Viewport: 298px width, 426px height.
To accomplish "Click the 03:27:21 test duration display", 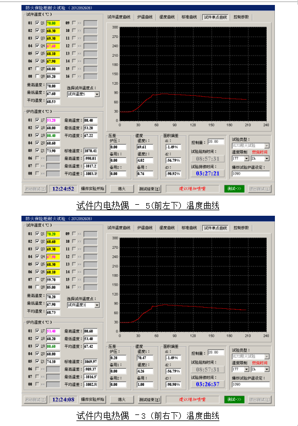I will coord(208,173).
